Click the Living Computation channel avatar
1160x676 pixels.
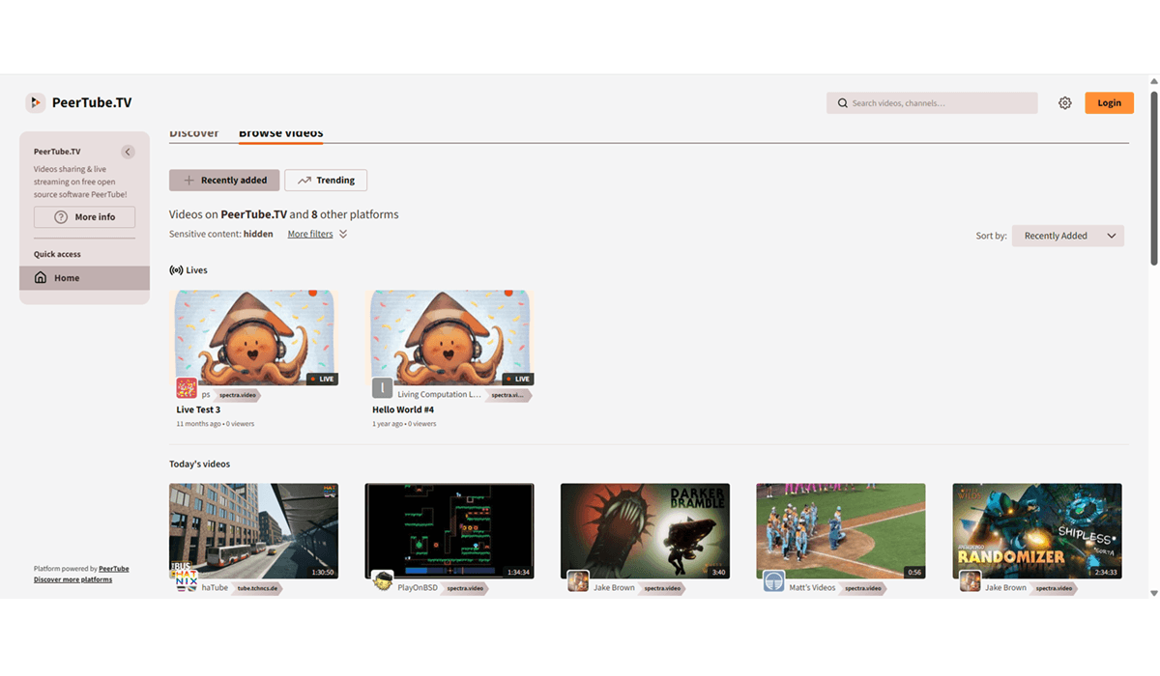pos(383,388)
